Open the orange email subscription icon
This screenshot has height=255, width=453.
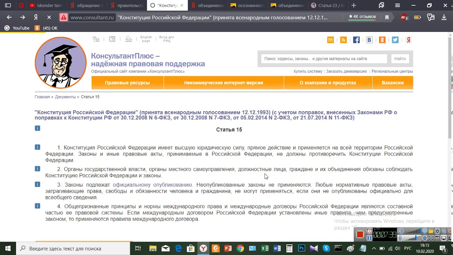click(x=331, y=40)
